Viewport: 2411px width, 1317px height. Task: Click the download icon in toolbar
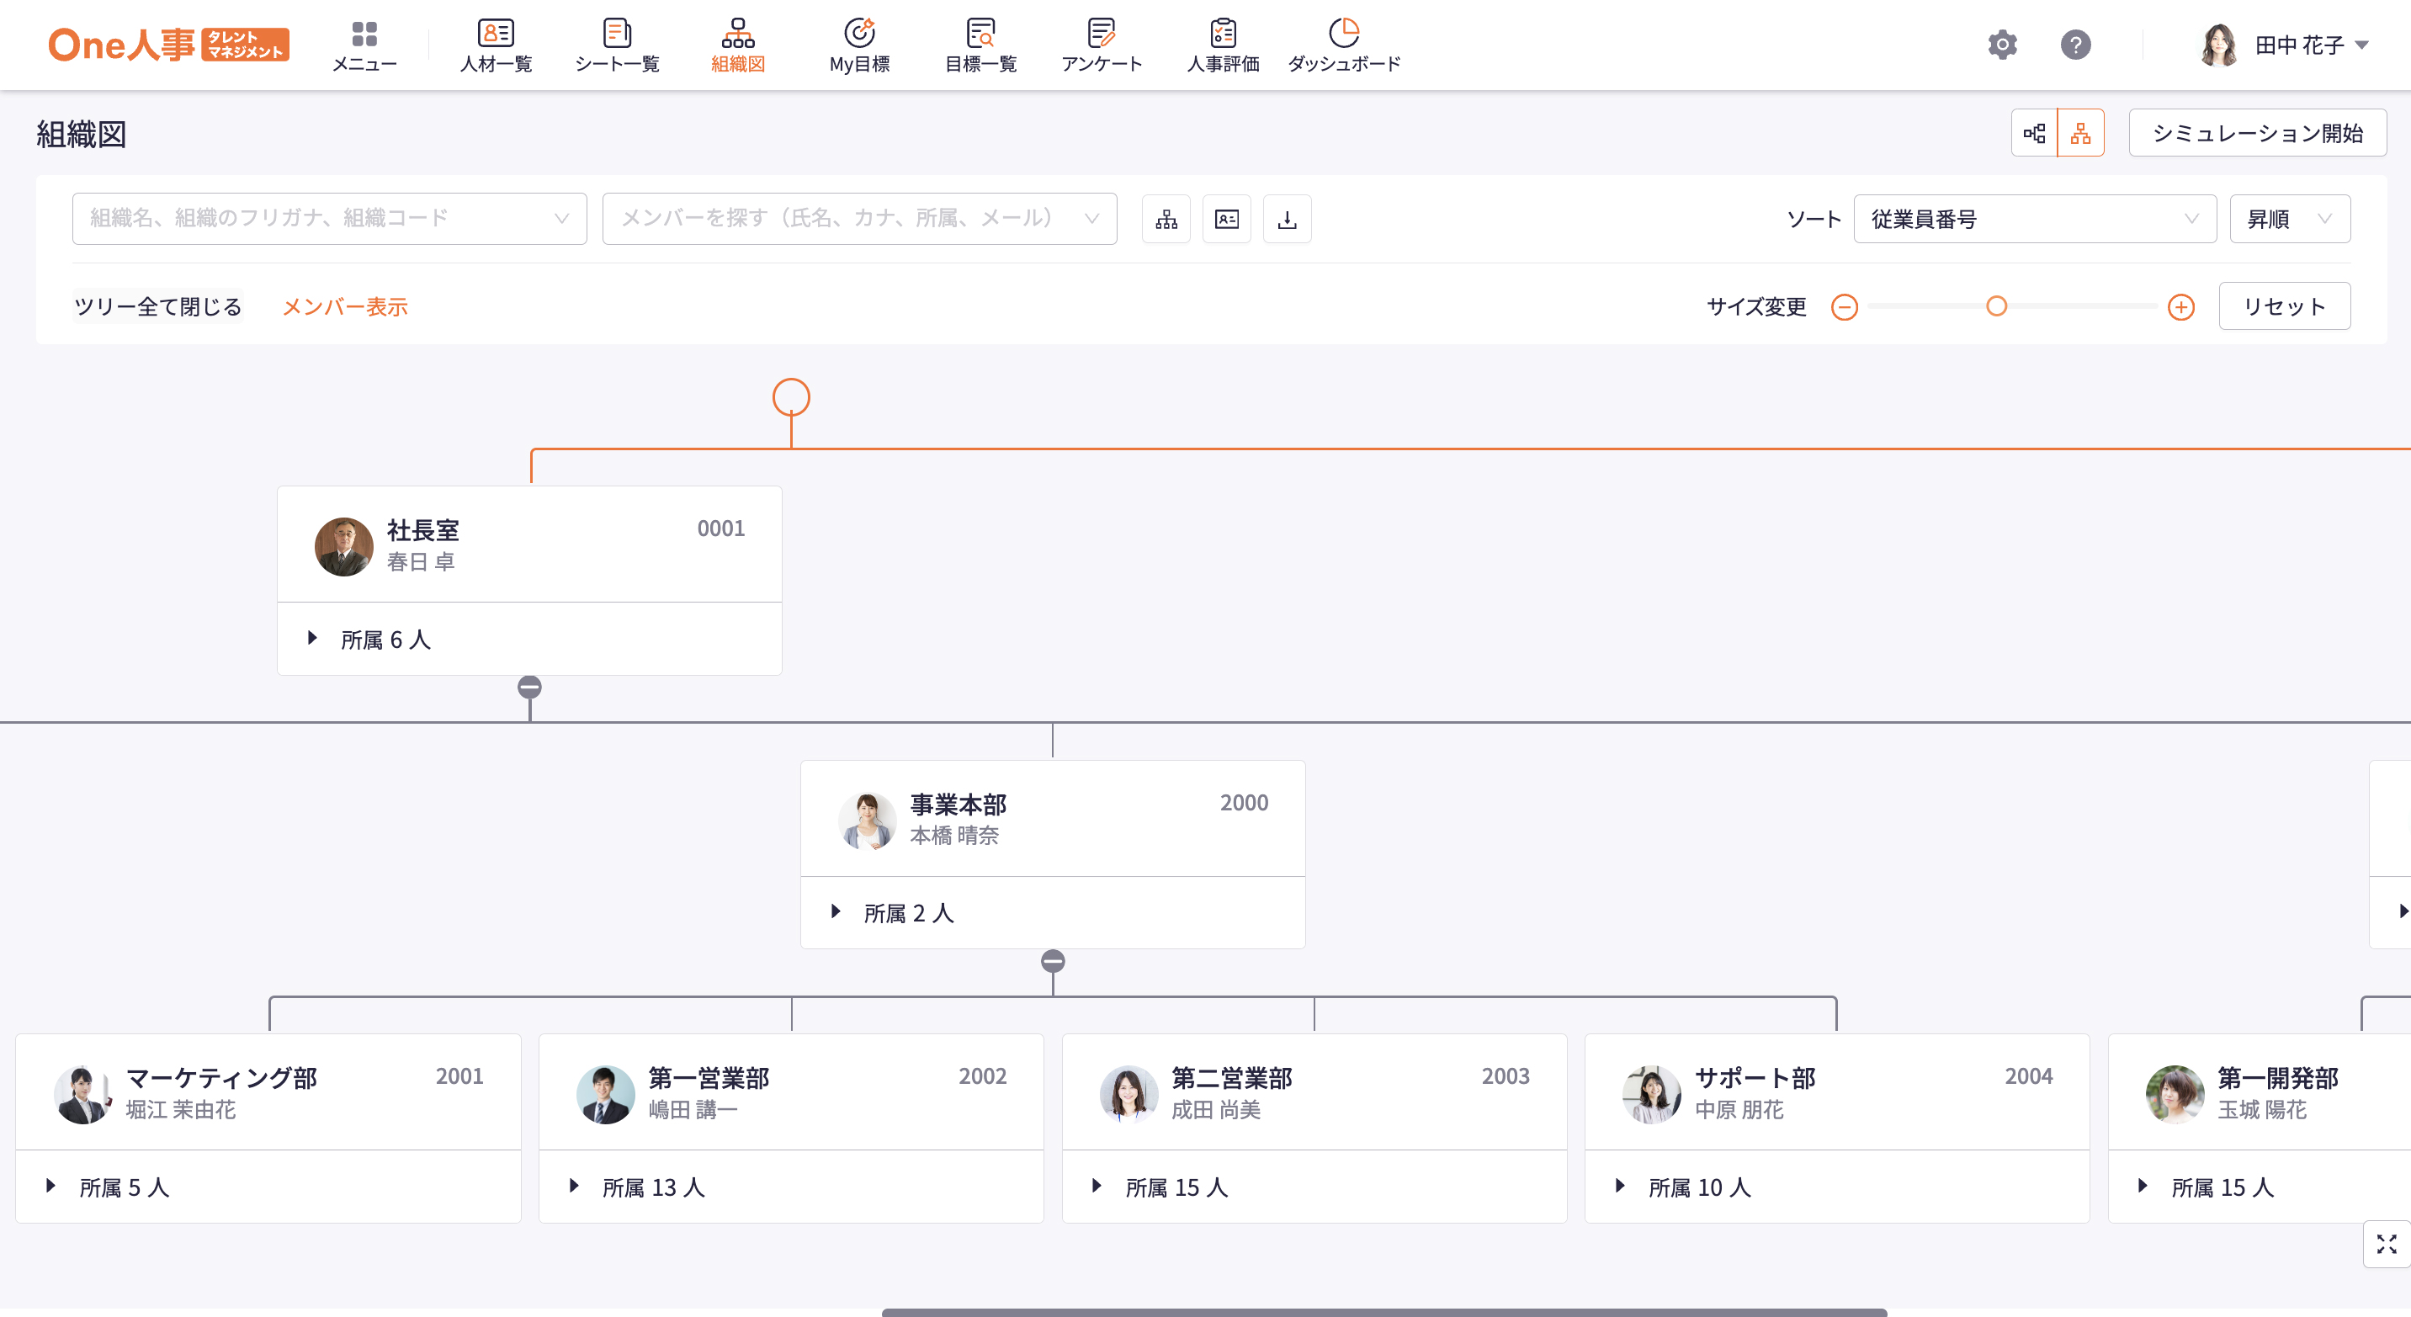[x=1287, y=219]
